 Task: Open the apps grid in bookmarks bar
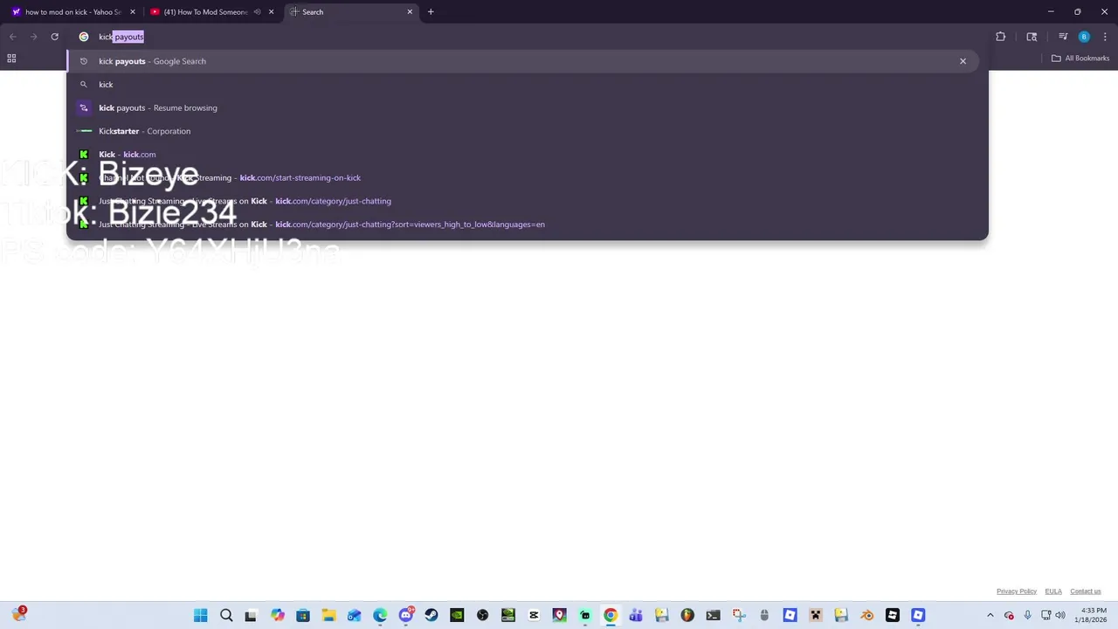[x=11, y=59]
